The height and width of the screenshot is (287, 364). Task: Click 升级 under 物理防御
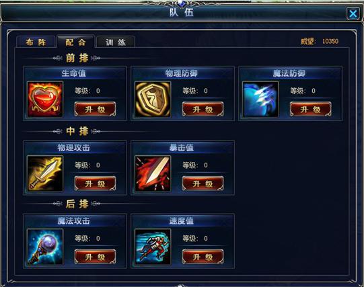(203, 109)
